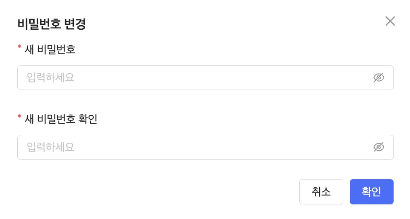Click the required asterisk before 새 비밀번호 확인
Image resolution: width=410 pixels, height=219 pixels.
pos(19,117)
